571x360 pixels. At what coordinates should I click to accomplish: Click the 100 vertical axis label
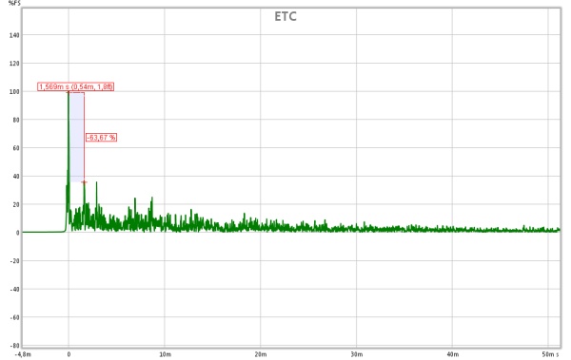point(14,91)
